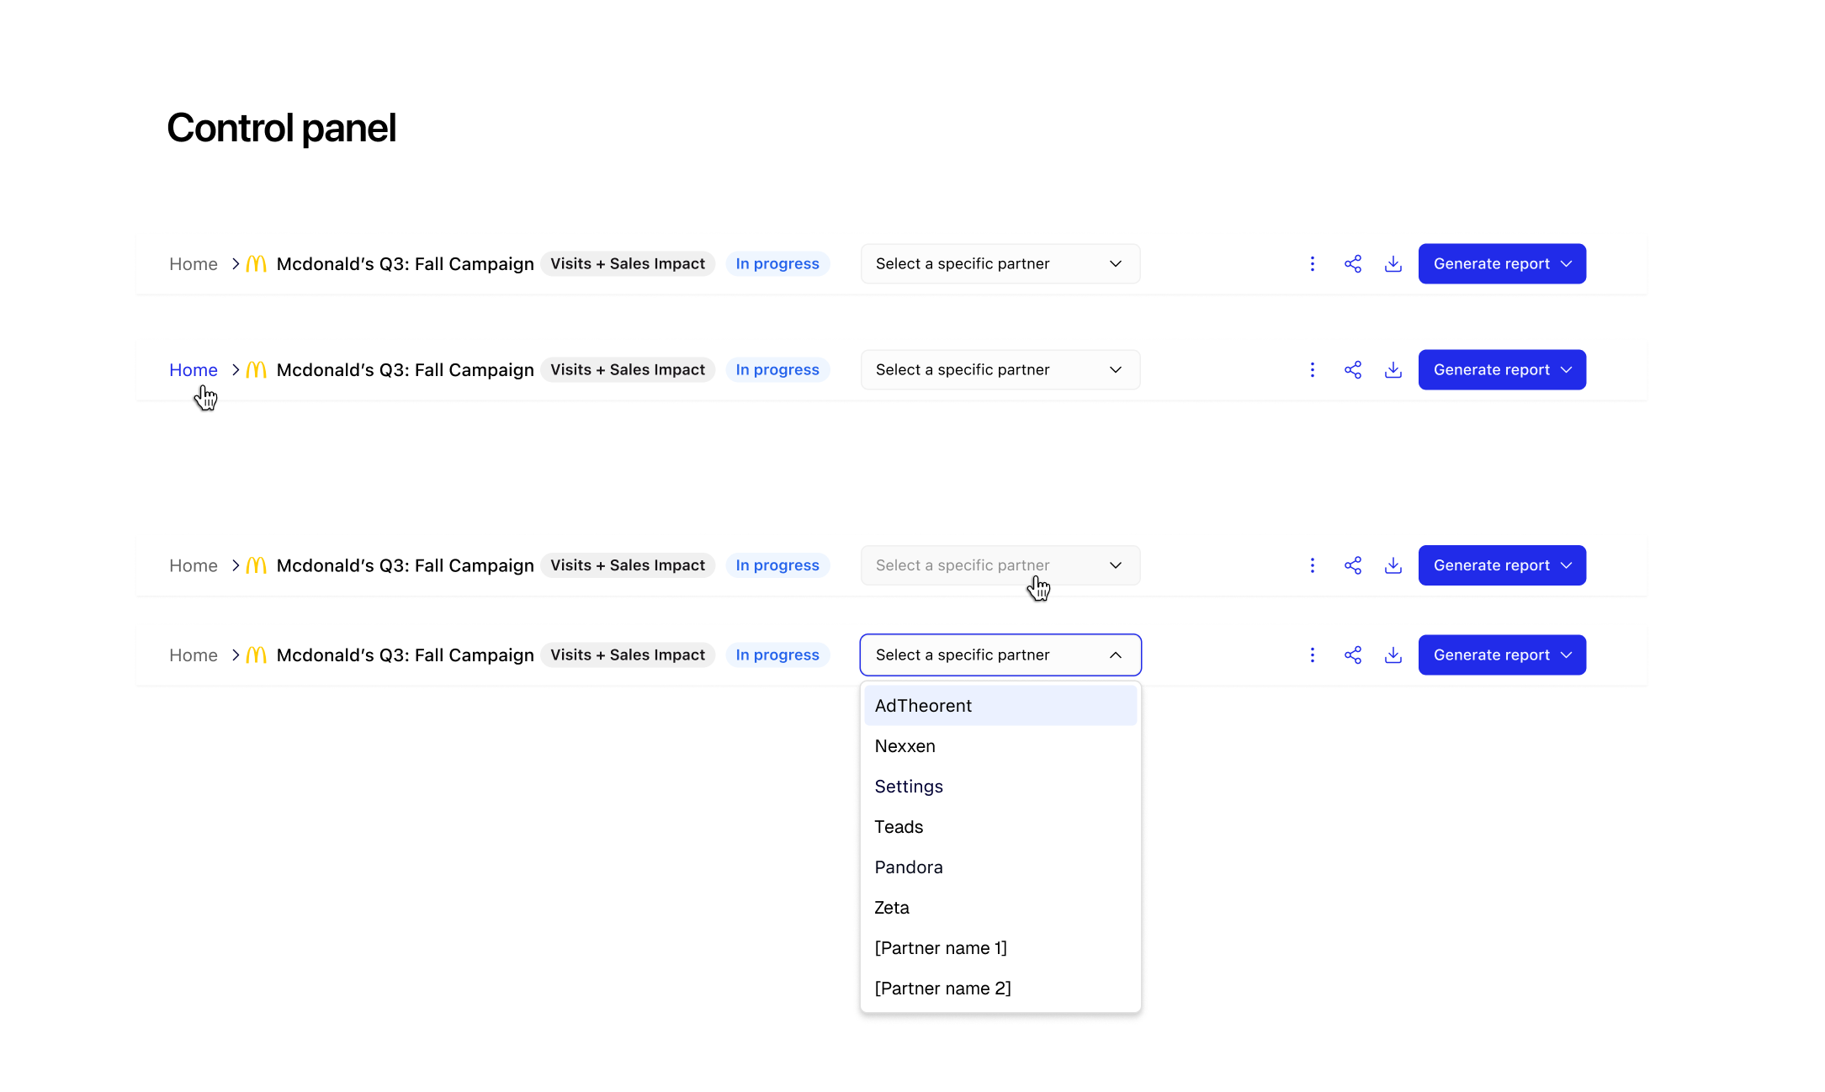Click the blue highlighted Home breadcrumb link

[x=193, y=370]
